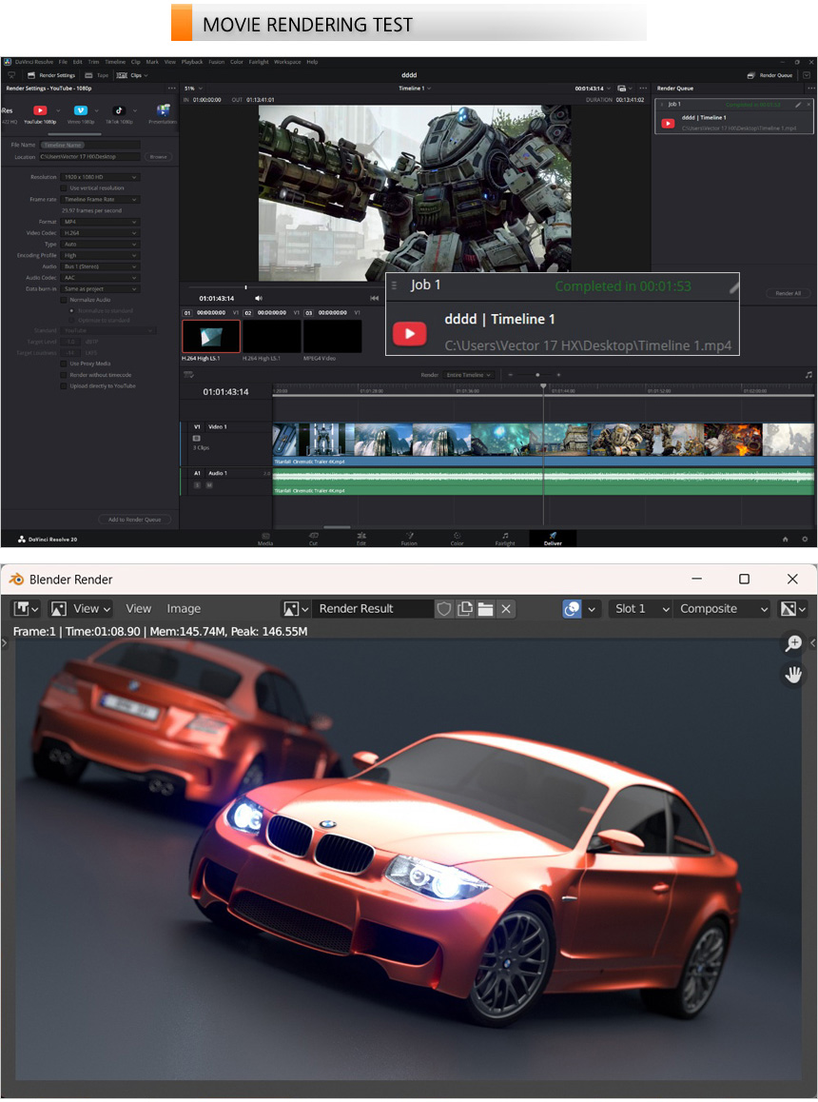
Task: Select the YouTube 1080p render preset
Action: coord(40,110)
